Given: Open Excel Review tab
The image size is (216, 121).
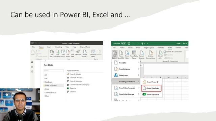Looking at the screenshot, I should pos(178,48).
